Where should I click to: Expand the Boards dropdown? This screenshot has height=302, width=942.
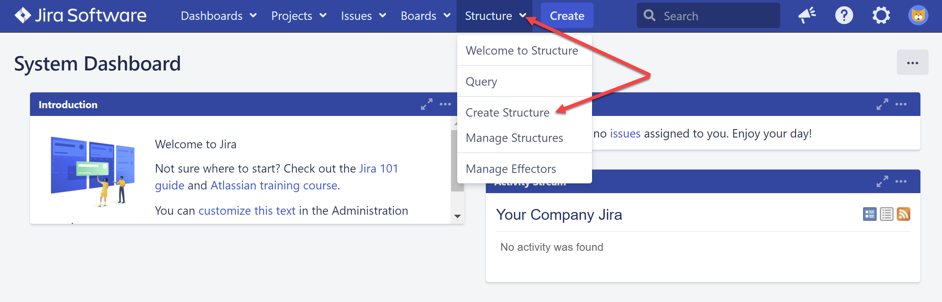pos(425,16)
